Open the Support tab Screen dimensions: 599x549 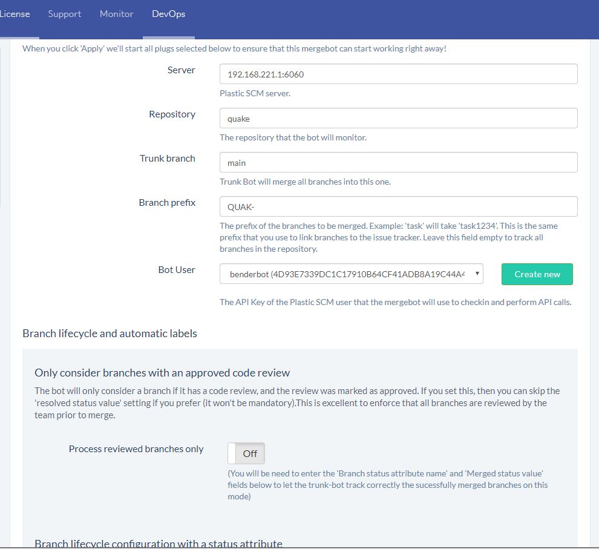coord(64,13)
